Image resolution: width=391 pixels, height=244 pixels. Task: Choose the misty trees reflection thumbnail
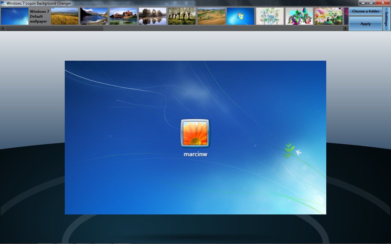pos(152,16)
